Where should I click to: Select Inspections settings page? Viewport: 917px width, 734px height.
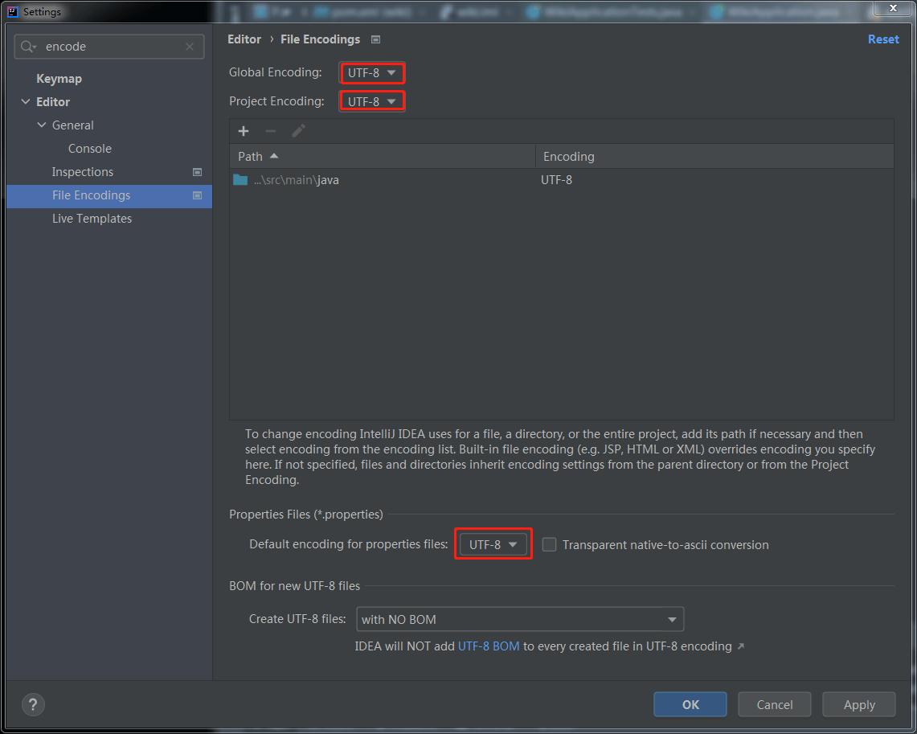coord(83,172)
